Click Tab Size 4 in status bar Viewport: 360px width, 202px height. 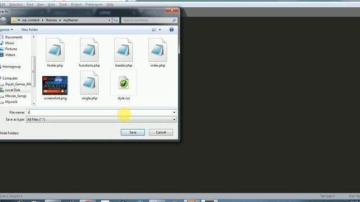pyautogui.click(x=327, y=196)
